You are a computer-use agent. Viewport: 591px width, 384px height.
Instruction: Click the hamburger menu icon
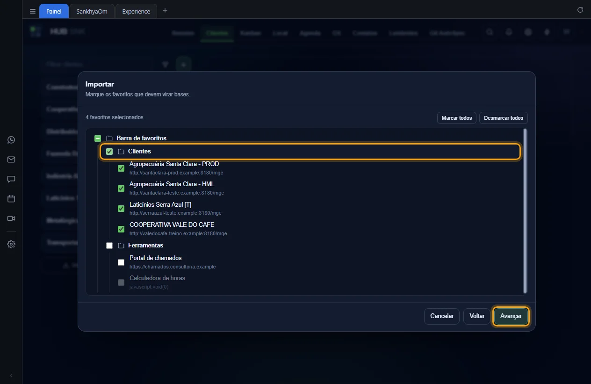pos(33,11)
